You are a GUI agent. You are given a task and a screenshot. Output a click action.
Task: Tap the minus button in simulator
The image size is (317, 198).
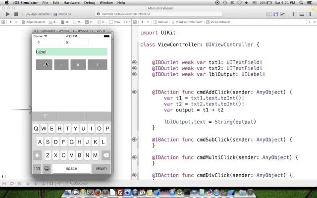point(61,65)
